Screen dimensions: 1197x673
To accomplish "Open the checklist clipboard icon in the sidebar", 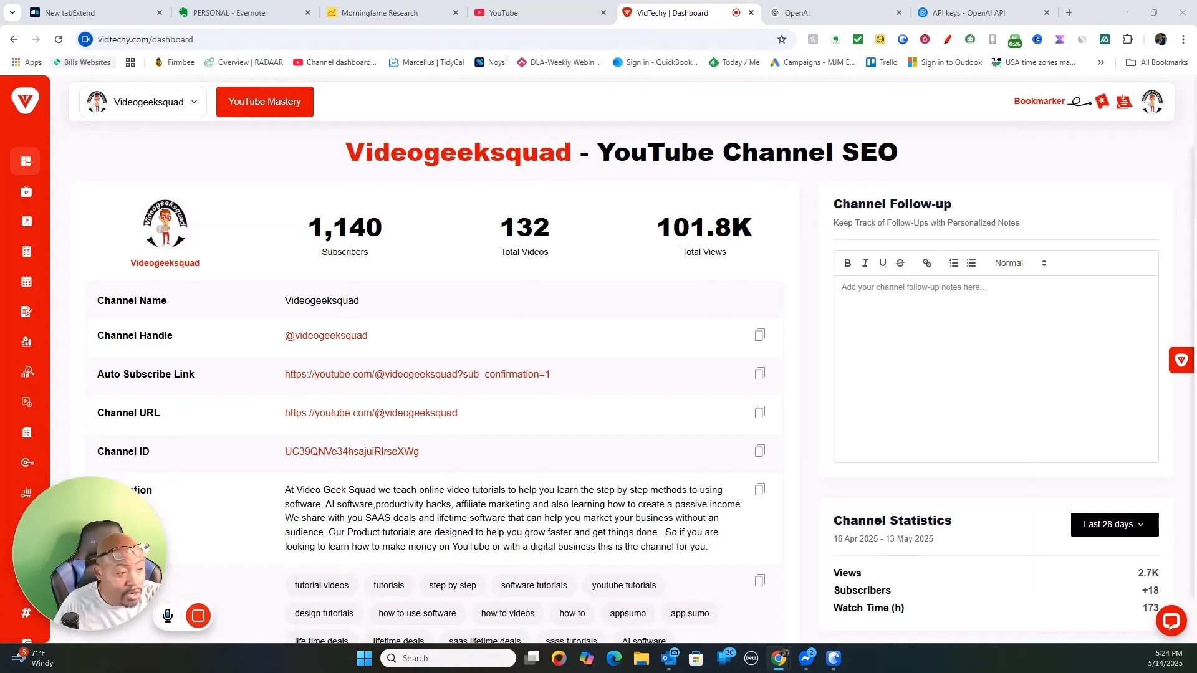I will click(26, 251).
